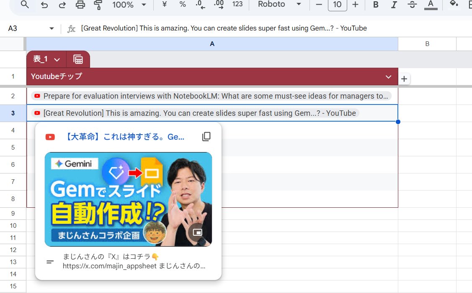Select row 15 header

click(x=13, y=286)
